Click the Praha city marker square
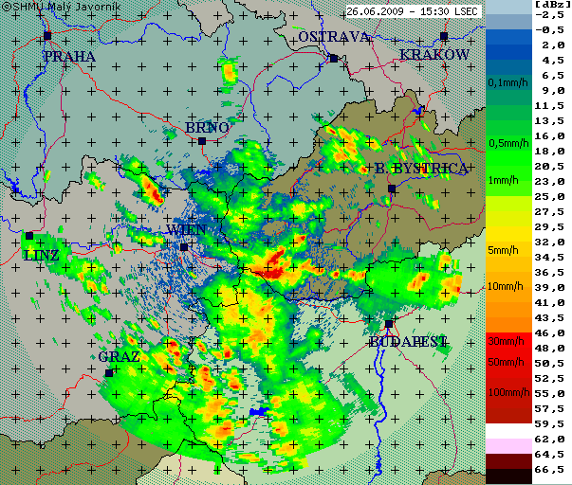The height and width of the screenshot is (485, 572). 46,36
